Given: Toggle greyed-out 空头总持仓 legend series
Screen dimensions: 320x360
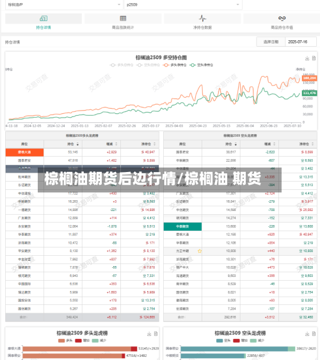Looking at the screenshot, I should coord(148,65).
